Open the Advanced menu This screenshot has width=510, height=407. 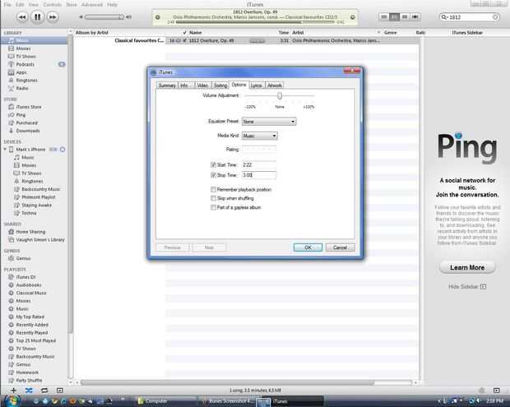(x=92, y=5)
